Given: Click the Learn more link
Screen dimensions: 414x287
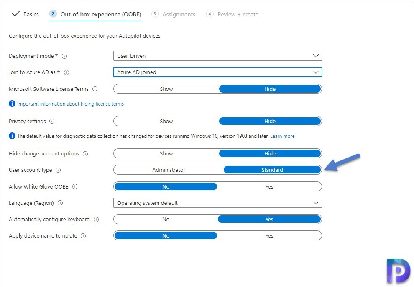Looking at the screenshot, I should (282, 136).
